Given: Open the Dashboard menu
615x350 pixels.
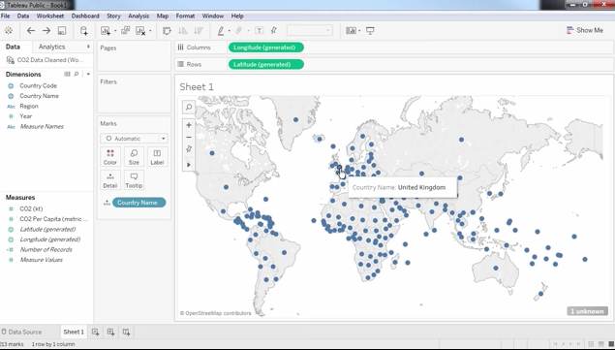Looking at the screenshot, I should point(85,16).
